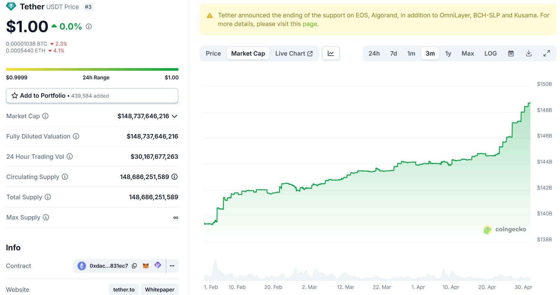The width and height of the screenshot is (560, 295).
Task: Copy the contract address icon
Action: 134,266
